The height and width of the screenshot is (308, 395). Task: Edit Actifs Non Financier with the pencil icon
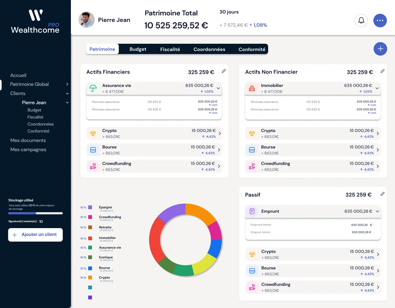pyautogui.click(x=383, y=71)
